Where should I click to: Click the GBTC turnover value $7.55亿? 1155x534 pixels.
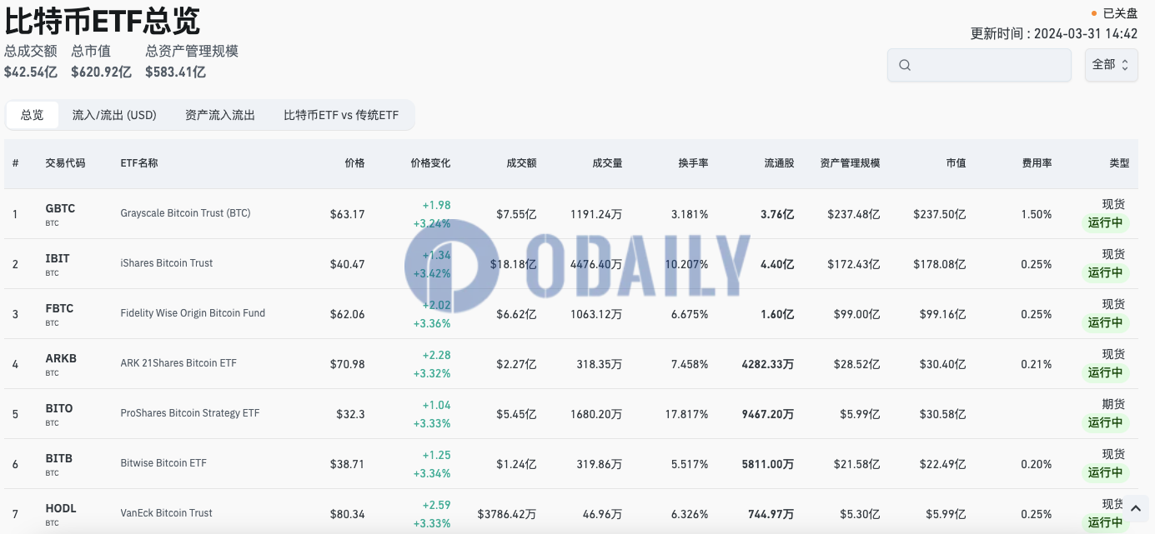click(x=516, y=214)
